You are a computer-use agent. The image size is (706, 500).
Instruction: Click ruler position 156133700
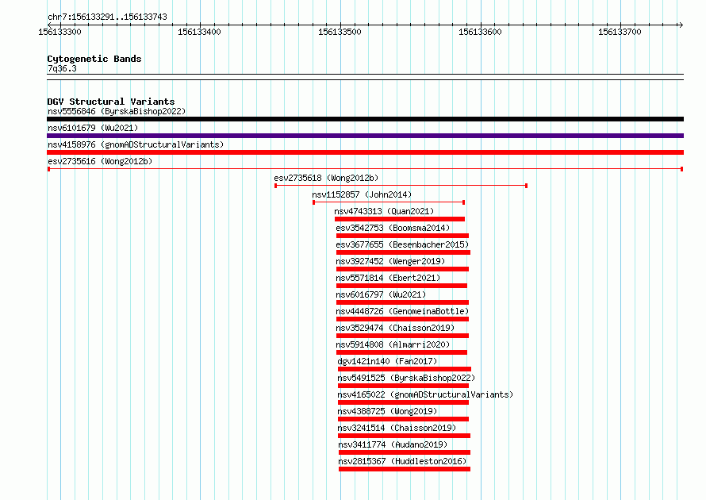[620, 32]
